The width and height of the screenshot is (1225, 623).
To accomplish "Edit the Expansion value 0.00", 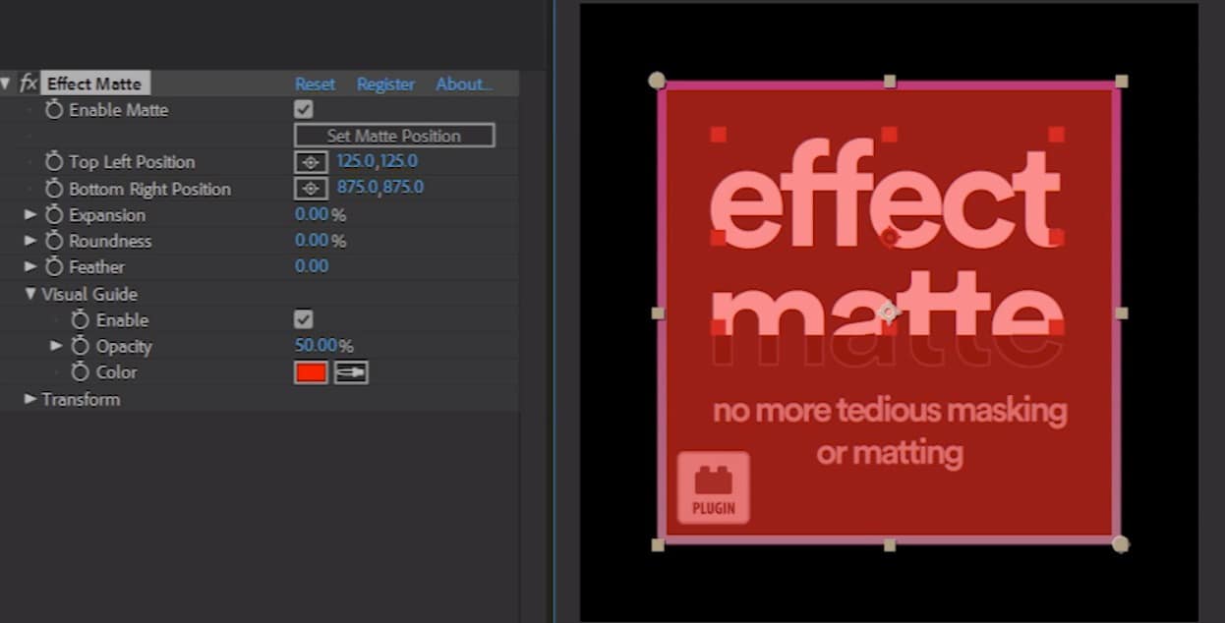I will 312,214.
